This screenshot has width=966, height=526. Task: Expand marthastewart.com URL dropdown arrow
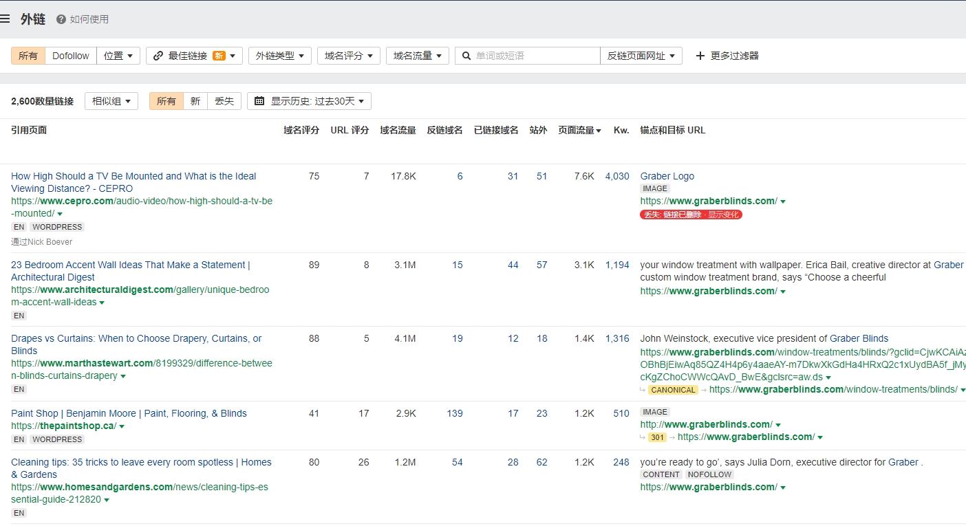point(123,376)
